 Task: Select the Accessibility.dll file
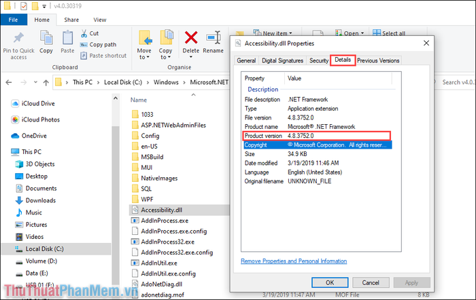coord(179,210)
